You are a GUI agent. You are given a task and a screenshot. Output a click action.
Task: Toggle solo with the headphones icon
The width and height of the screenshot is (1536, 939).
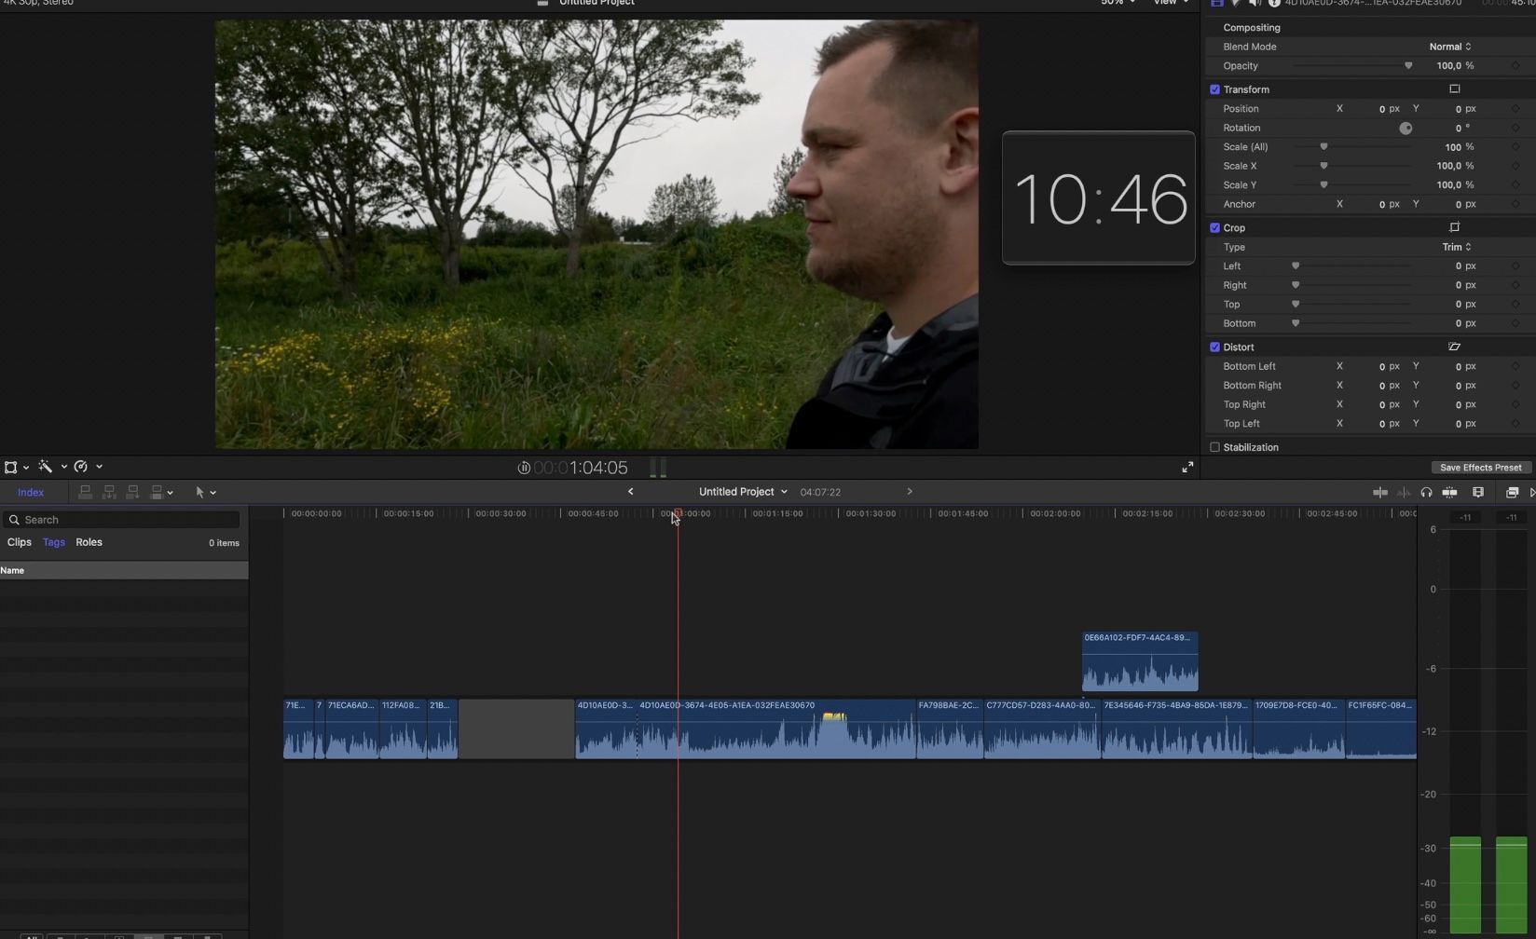tap(1426, 492)
